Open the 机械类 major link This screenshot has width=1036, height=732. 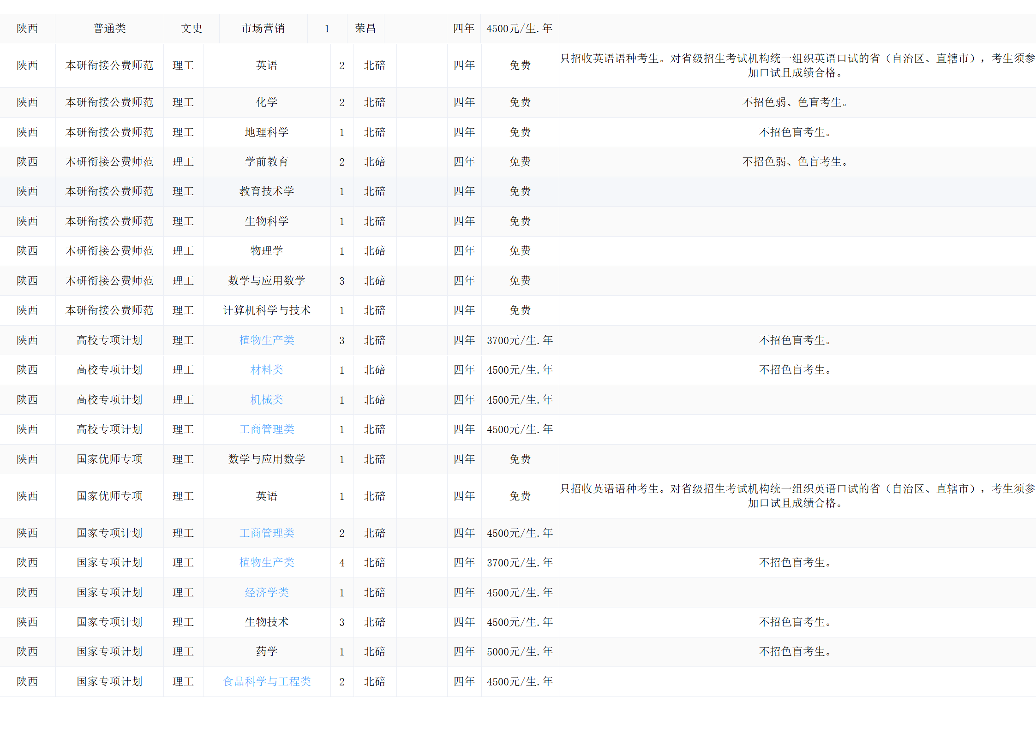267,399
